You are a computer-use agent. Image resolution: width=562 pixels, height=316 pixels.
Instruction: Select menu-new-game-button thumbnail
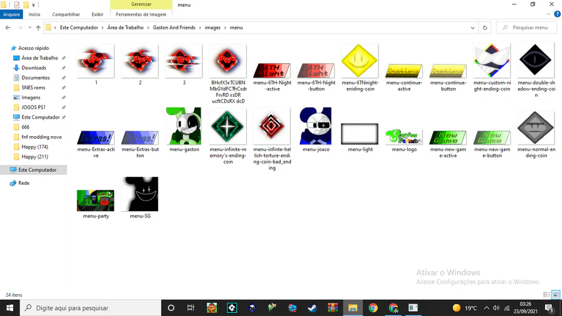492,137
